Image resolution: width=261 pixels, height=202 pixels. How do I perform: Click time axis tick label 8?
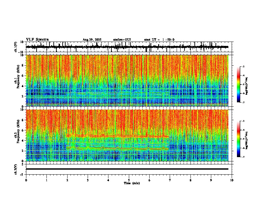[x=190, y=180]
